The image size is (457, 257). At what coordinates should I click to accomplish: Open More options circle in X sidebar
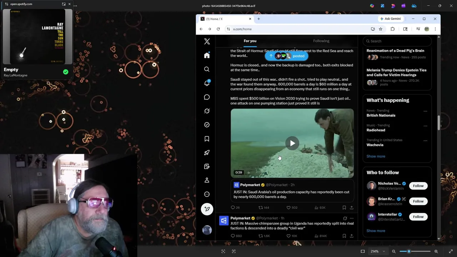[207, 194]
